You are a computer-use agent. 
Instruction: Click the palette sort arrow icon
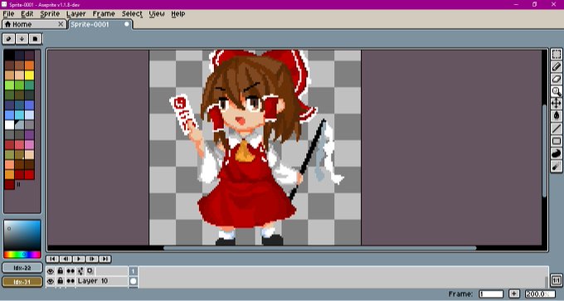coord(22,39)
